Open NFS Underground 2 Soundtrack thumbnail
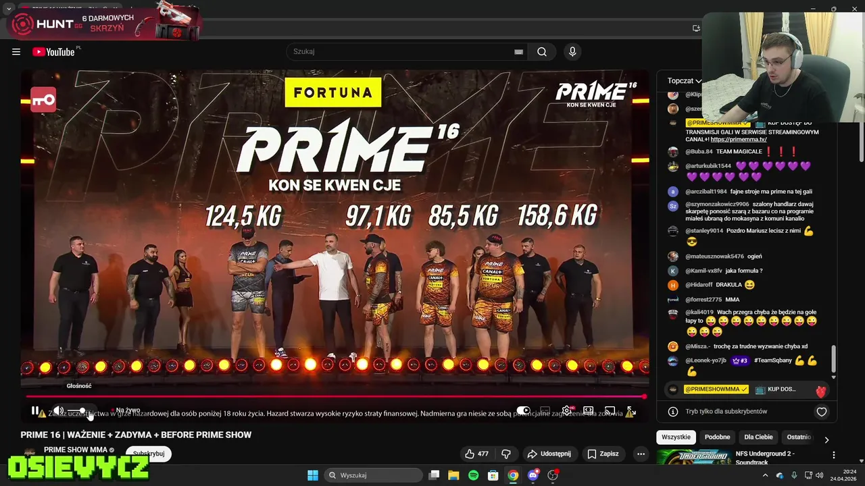 click(693, 458)
